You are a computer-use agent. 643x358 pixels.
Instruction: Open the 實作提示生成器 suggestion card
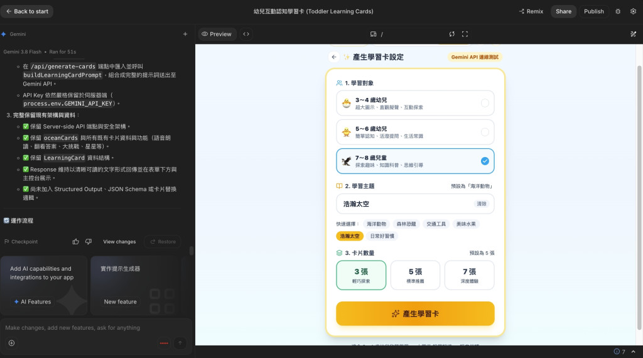134,285
